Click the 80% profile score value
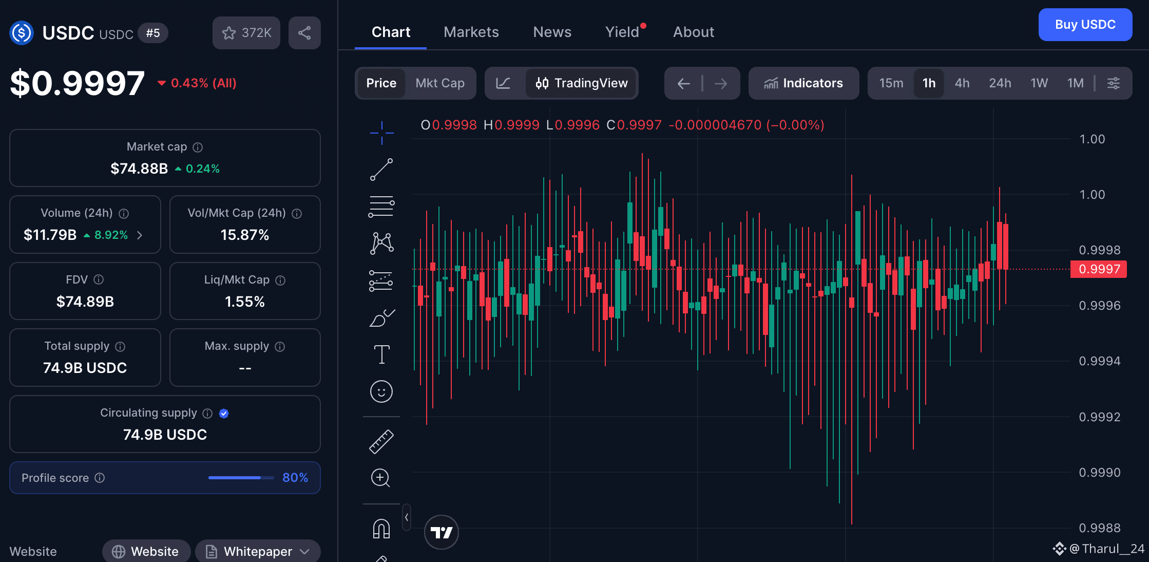The width and height of the screenshot is (1149, 562). coord(295,478)
